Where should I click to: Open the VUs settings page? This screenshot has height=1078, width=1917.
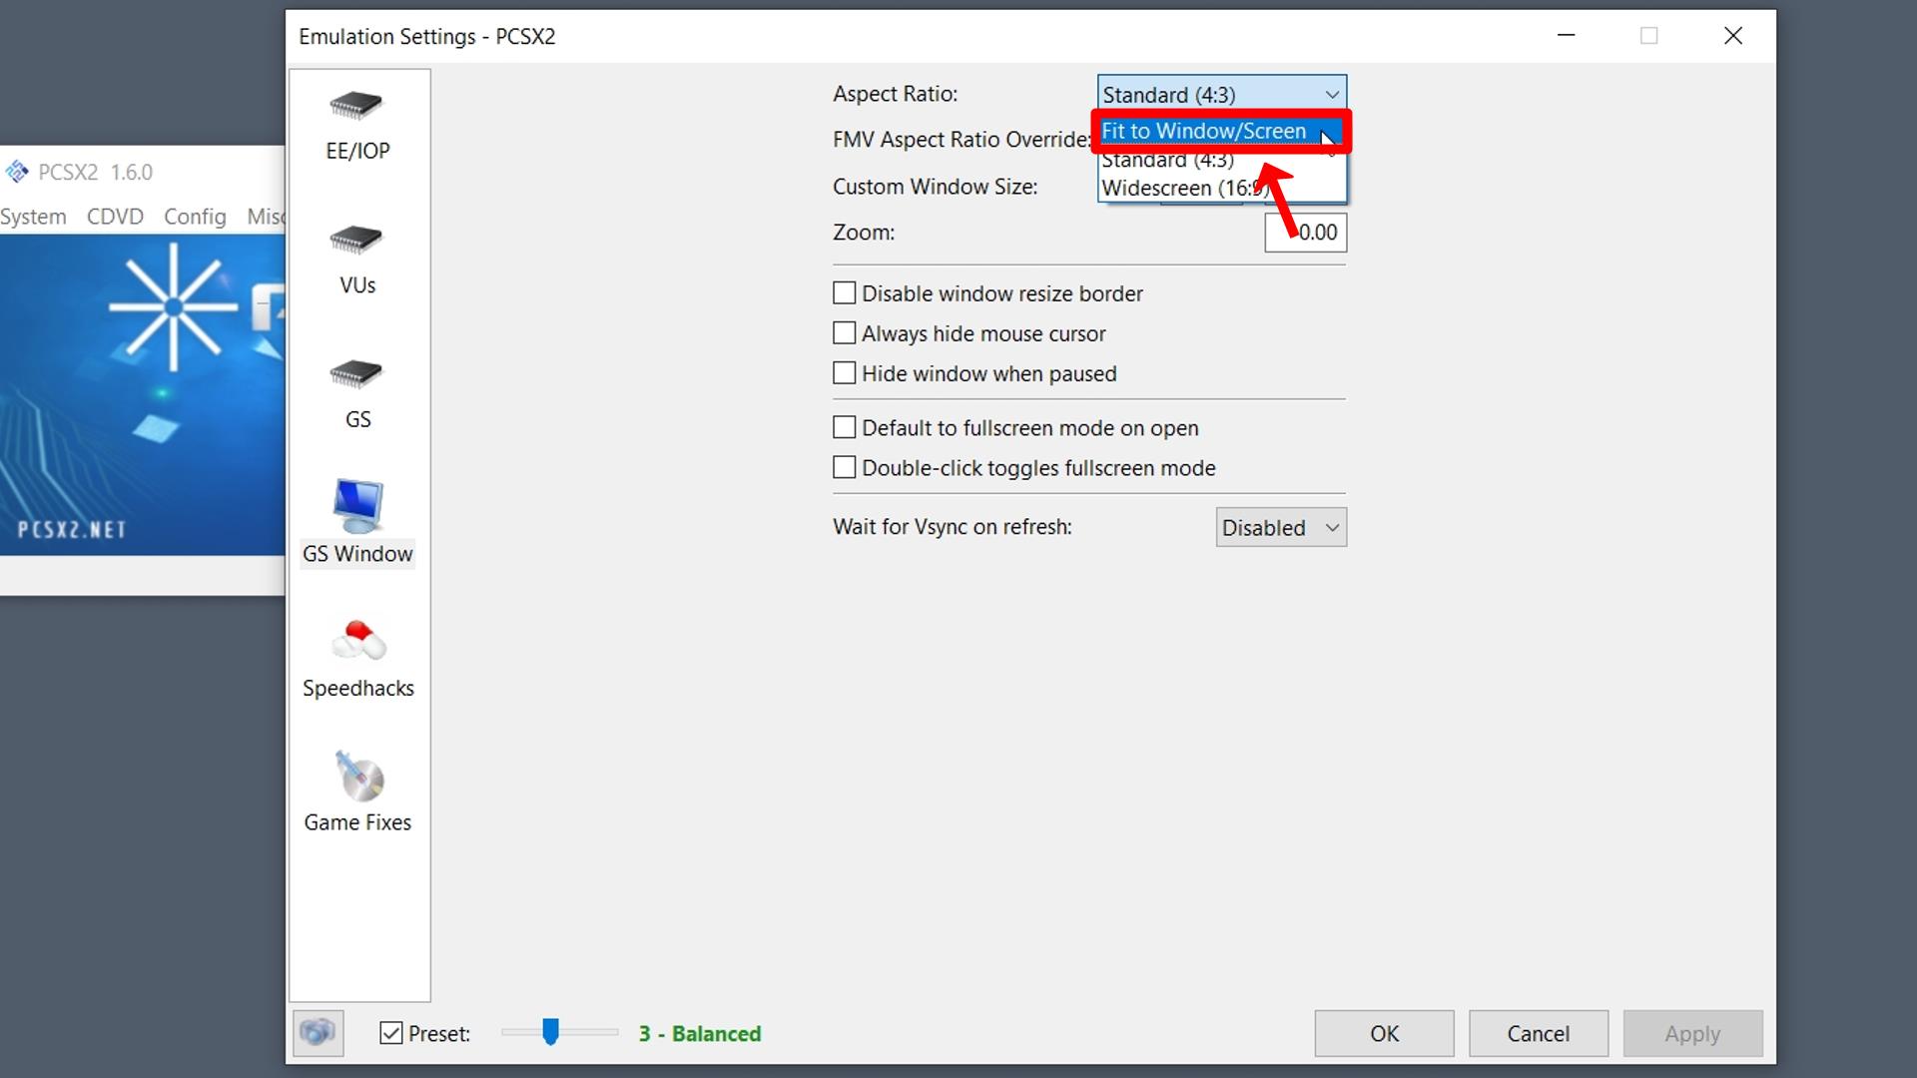[357, 261]
